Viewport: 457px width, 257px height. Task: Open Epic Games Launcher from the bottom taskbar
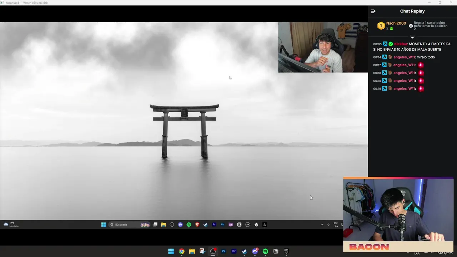coord(286,251)
